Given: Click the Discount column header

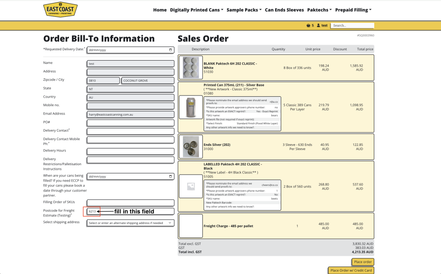Looking at the screenshot, I should pyautogui.click(x=340, y=49).
